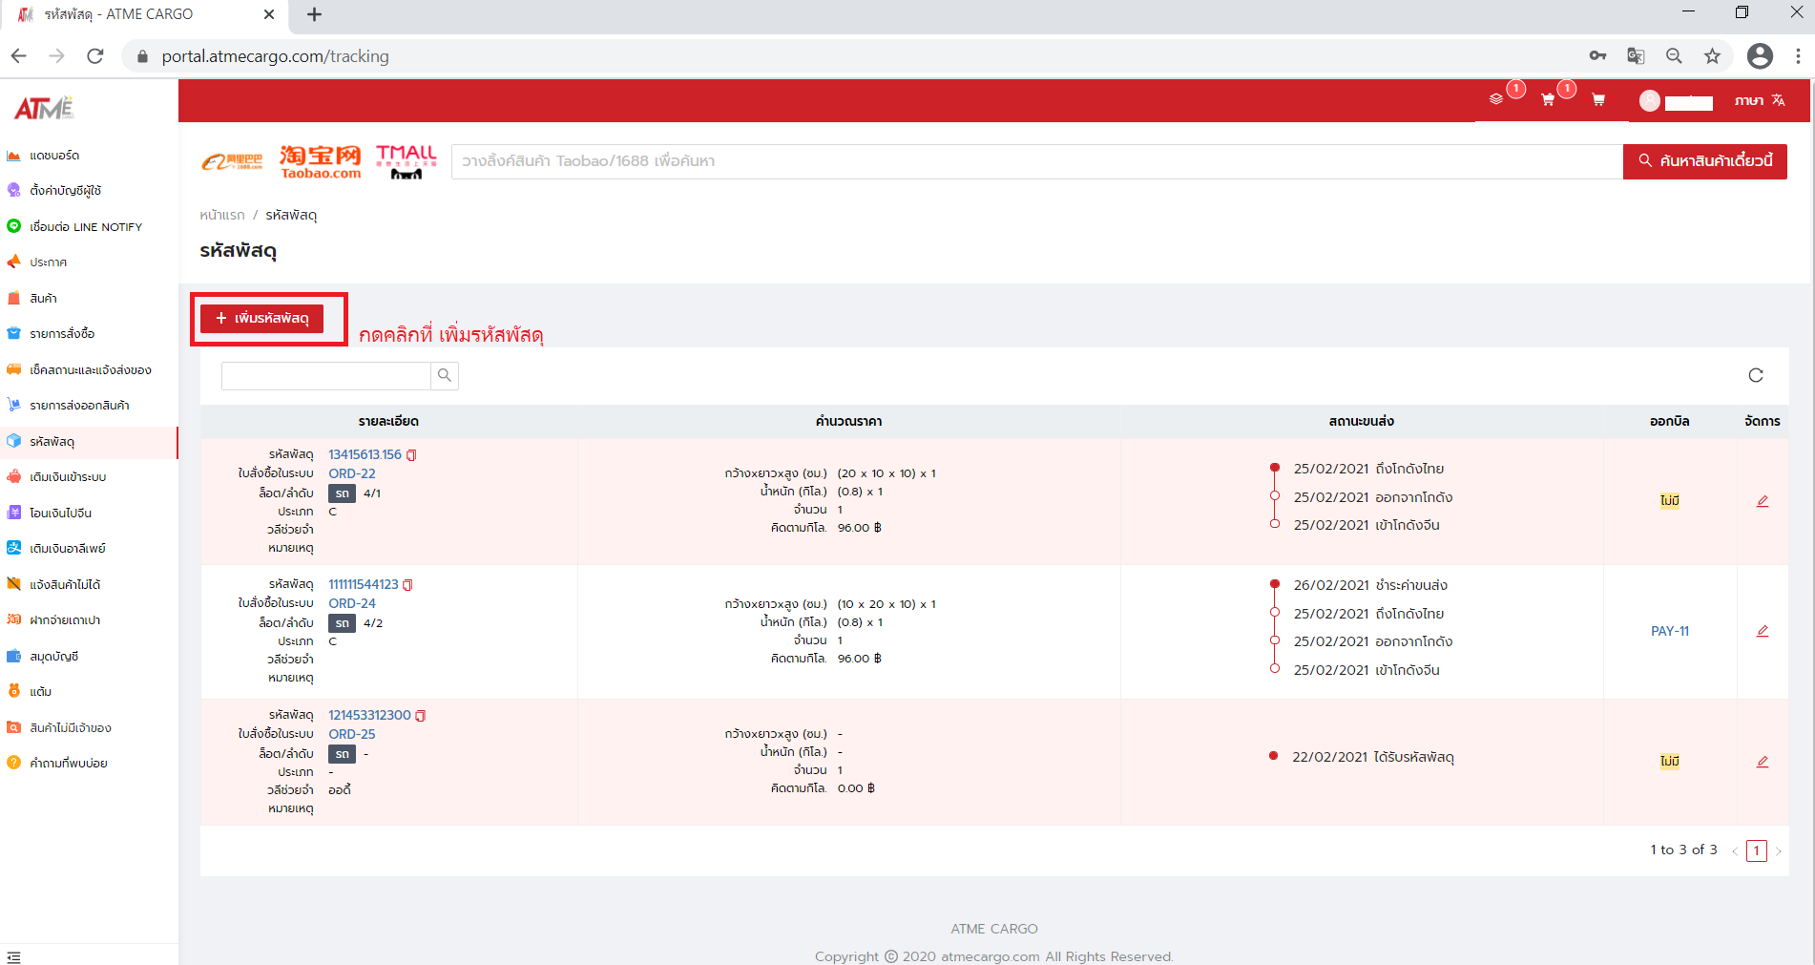Click the search magnifier icon in tracking filter
This screenshot has height=965, width=1815.
point(445,376)
